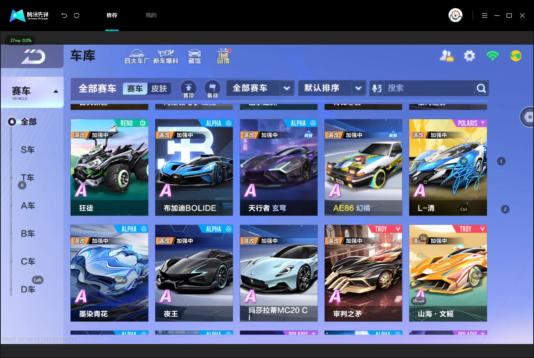
Task: Filter the garage by S车
Action: (28, 149)
